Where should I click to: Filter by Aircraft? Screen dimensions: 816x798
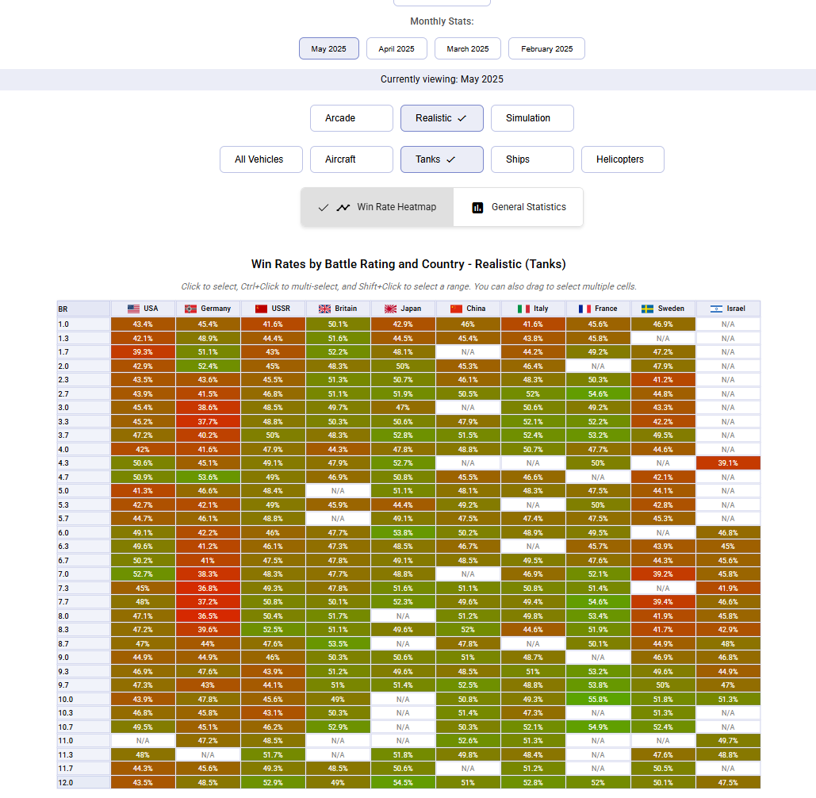click(x=351, y=159)
